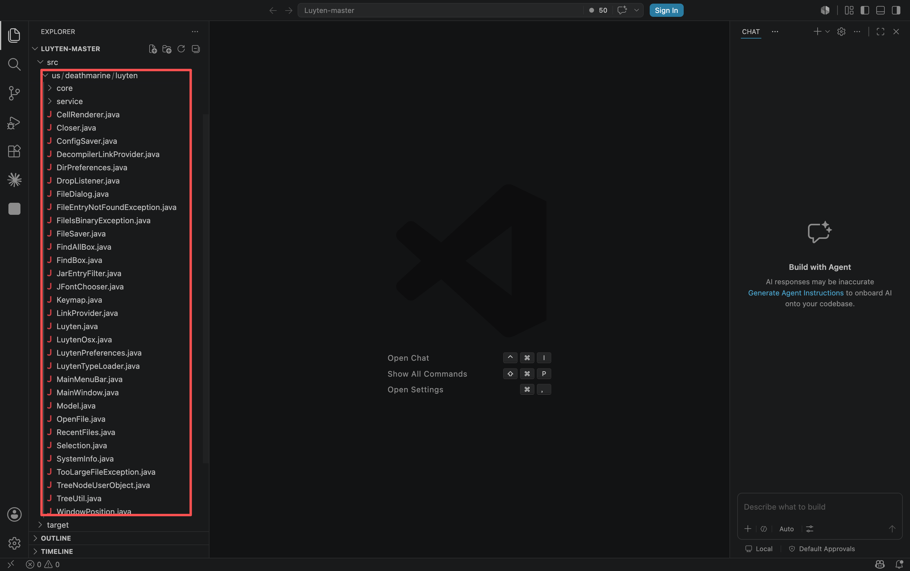Click the Luyten-master command center search
Screen dimensions: 910x571
440,10
